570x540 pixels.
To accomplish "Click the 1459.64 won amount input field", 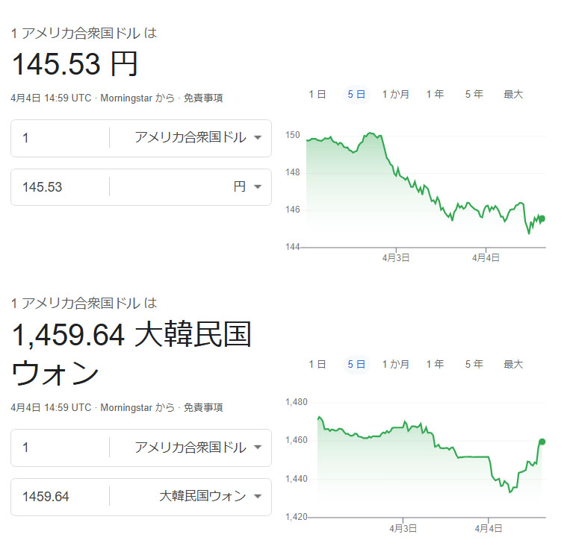I will 60,497.
